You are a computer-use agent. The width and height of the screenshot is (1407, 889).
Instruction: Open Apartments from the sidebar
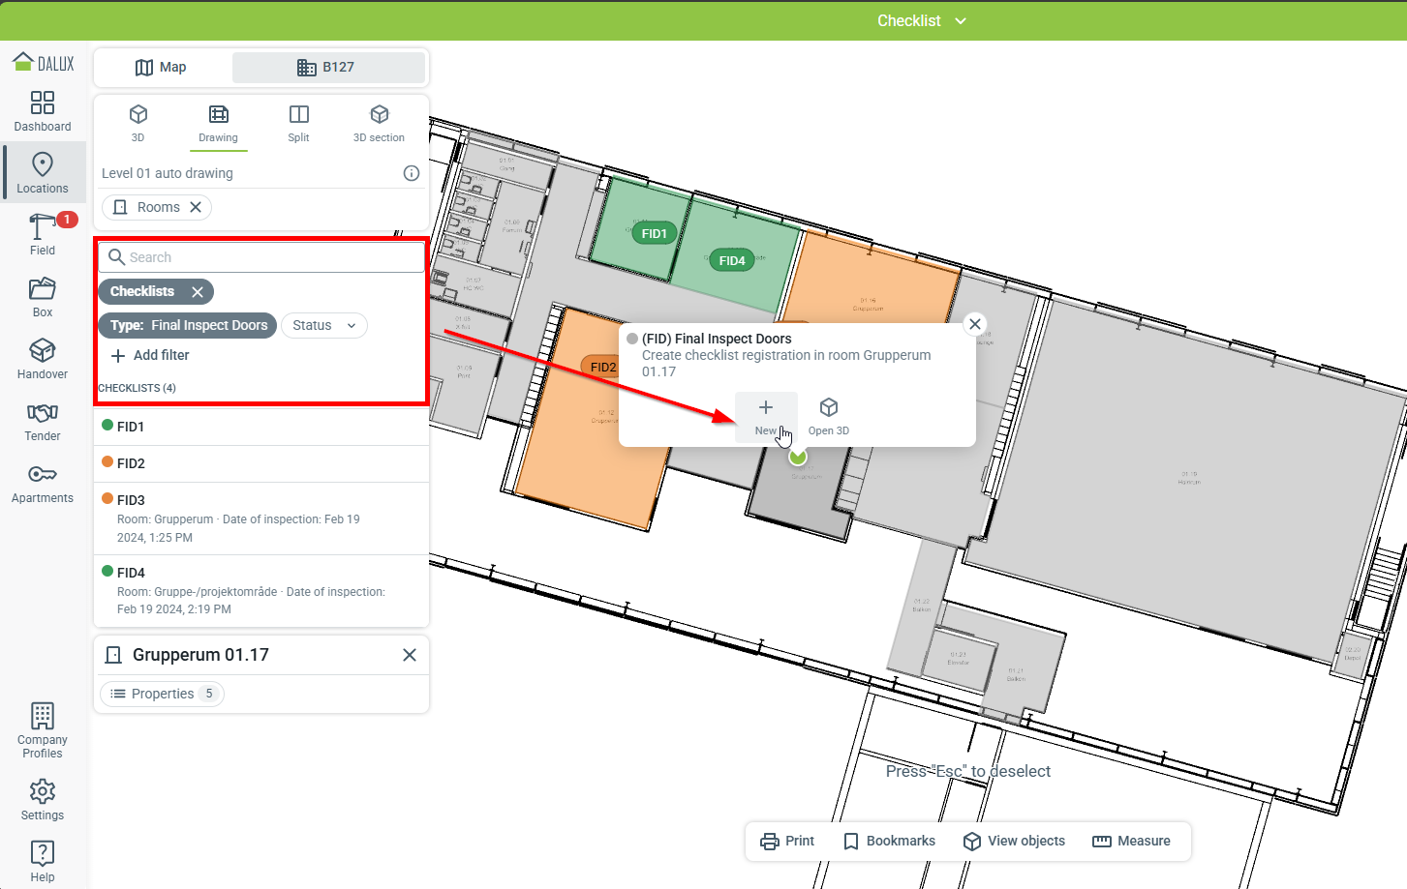43,483
